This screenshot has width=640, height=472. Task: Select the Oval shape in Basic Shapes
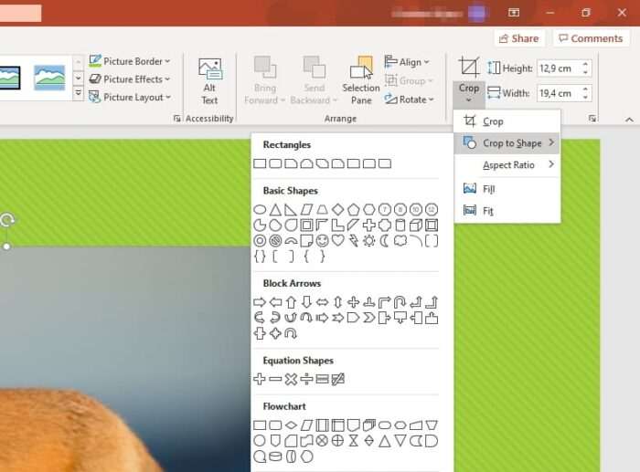point(260,210)
